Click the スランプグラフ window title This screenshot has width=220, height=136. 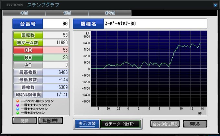[43, 5]
